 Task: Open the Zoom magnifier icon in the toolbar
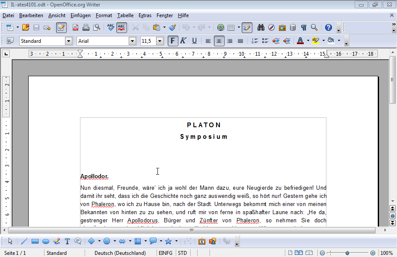[x=314, y=27]
